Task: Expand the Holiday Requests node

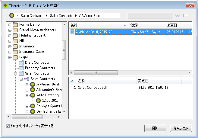Action: coord(10,36)
